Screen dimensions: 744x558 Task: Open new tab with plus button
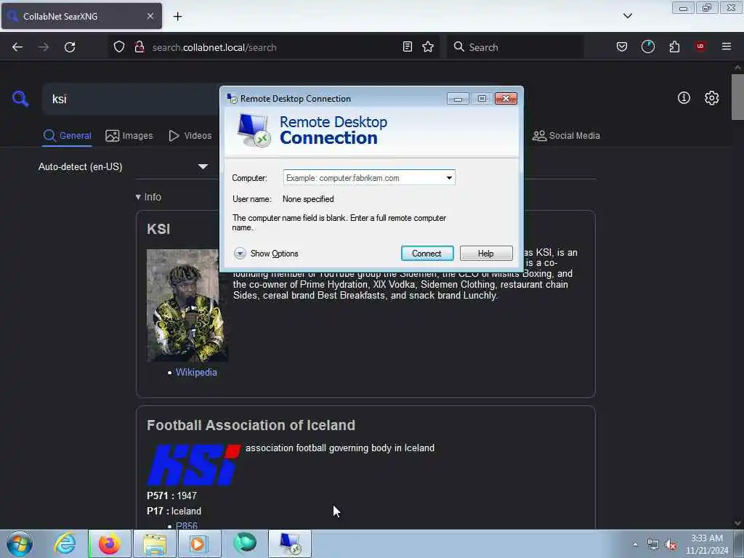pyautogui.click(x=177, y=17)
